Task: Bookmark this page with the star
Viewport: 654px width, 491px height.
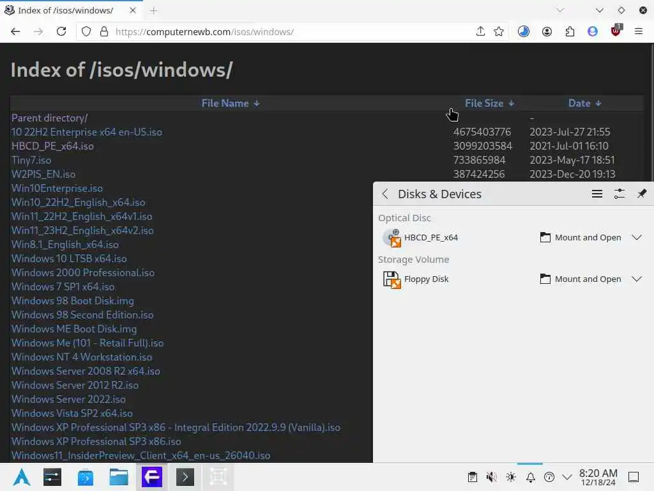Action: tap(498, 31)
